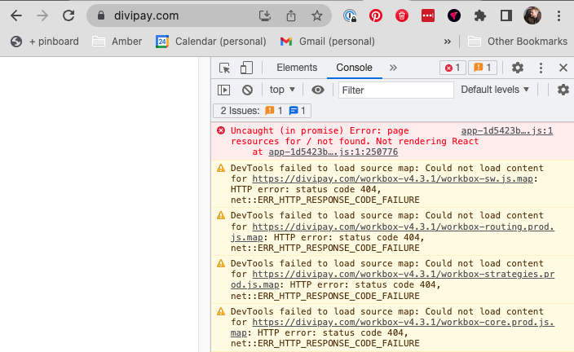Open the profile avatar menu
574x352 pixels.
(x=532, y=15)
